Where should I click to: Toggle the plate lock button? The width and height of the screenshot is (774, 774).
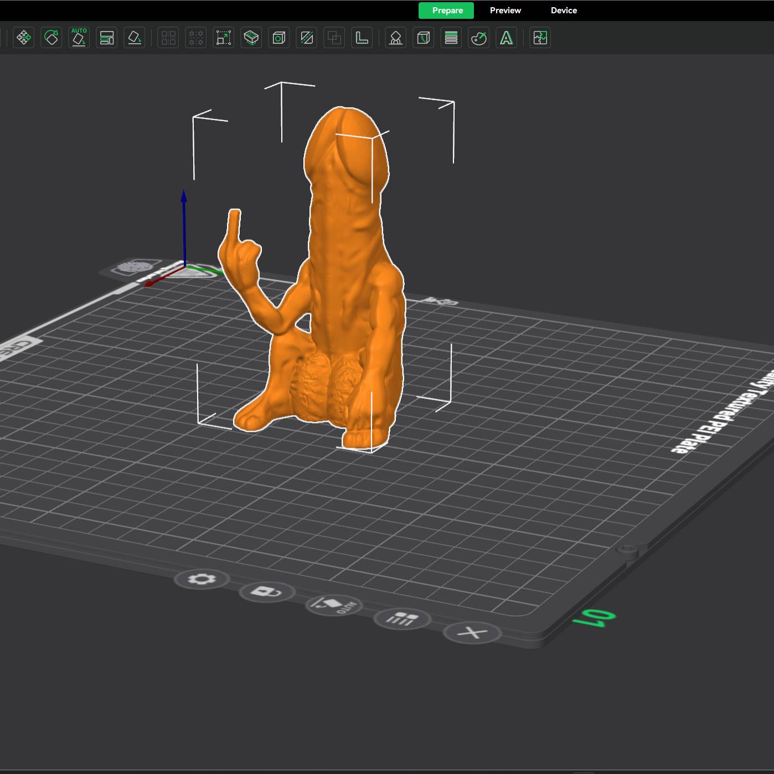267,592
